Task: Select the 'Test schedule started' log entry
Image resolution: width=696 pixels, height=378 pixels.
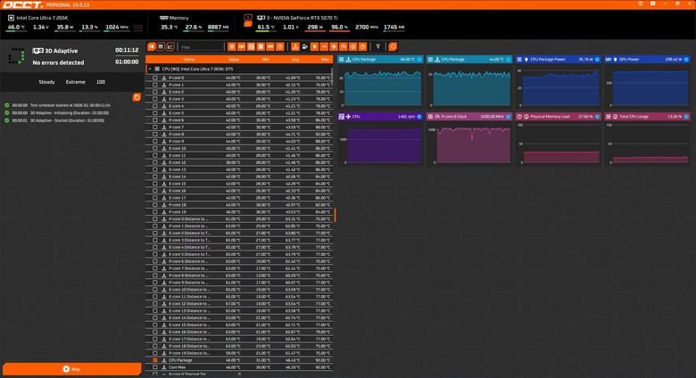Action: 70,105
